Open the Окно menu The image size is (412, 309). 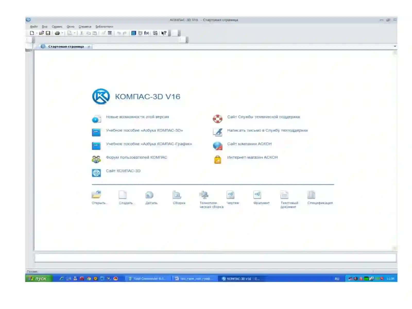pos(71,27)
